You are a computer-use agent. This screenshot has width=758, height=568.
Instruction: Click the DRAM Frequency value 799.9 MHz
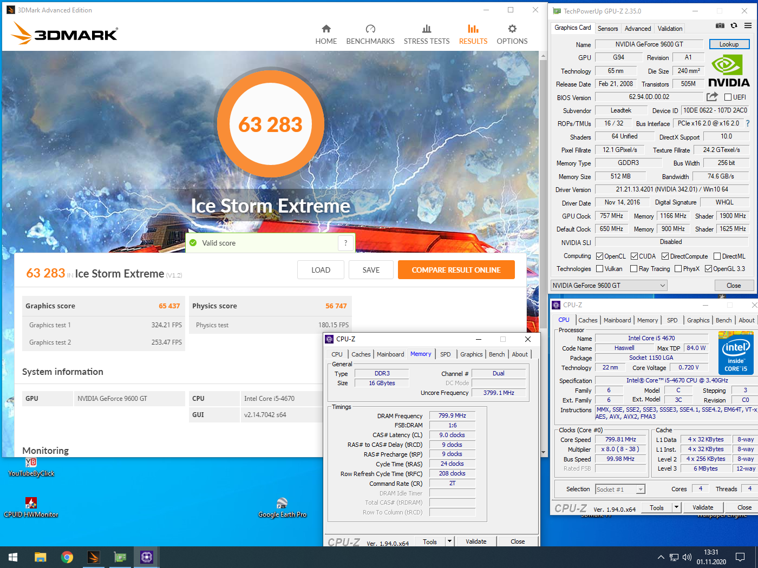pos(452,415)
